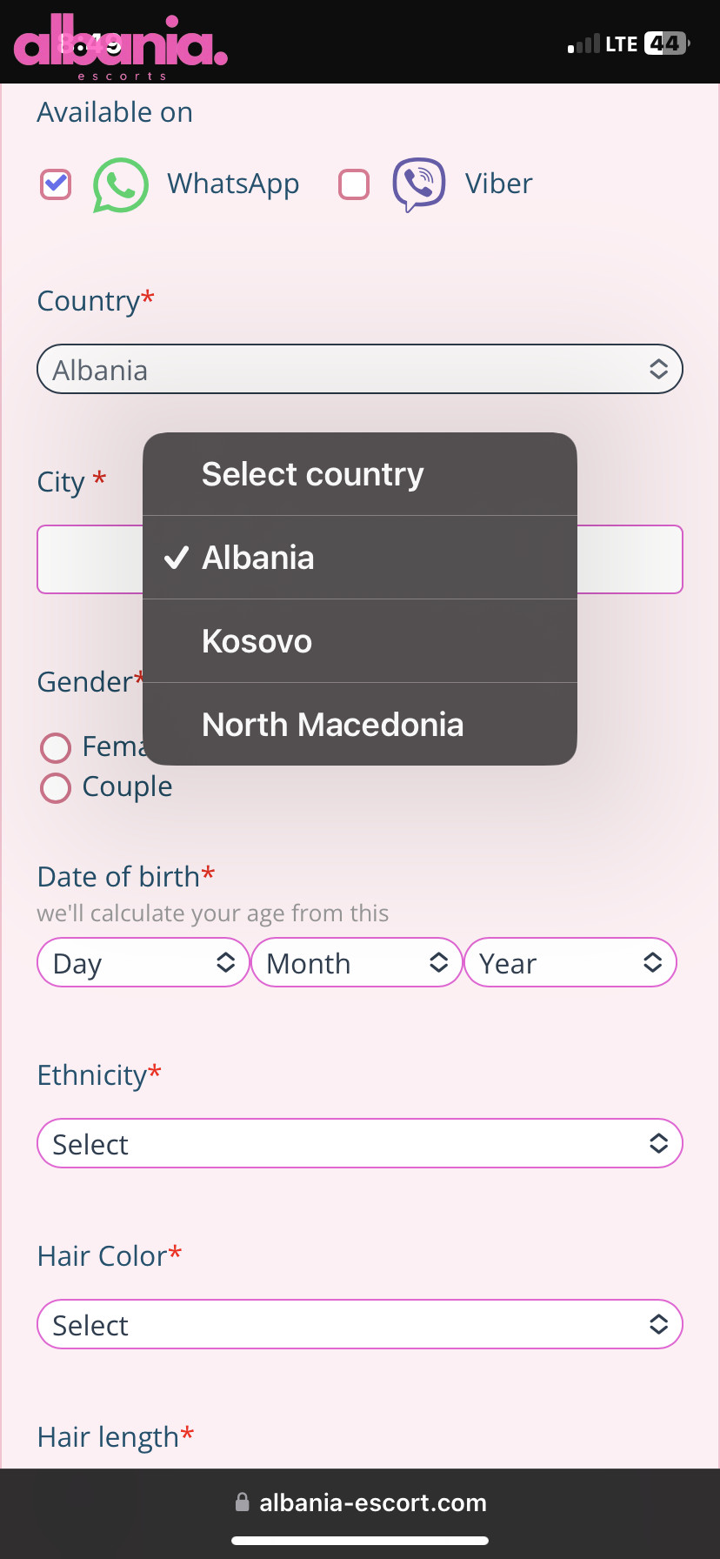Uncheck the WhatsApp checkbox

56,184
